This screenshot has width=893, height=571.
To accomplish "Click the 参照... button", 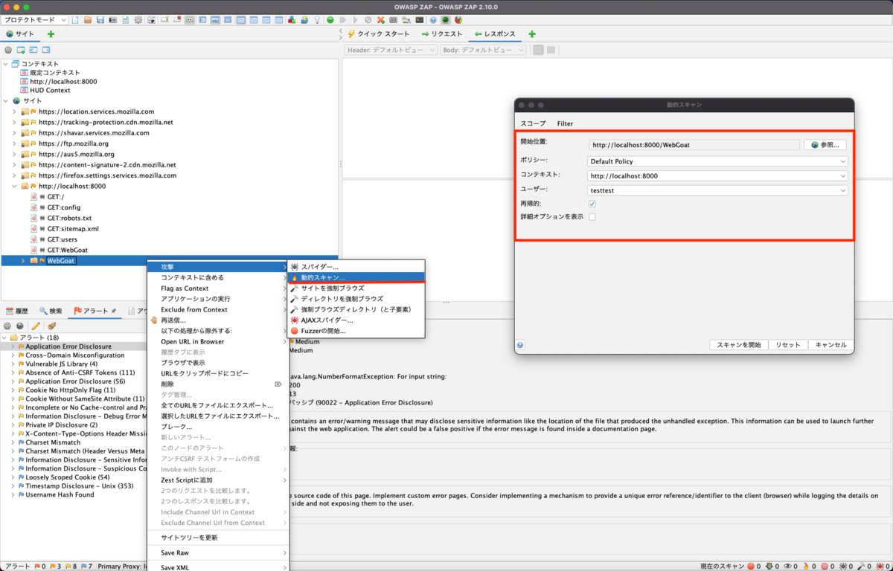I will pyautogui.click(x=825, y=145).
